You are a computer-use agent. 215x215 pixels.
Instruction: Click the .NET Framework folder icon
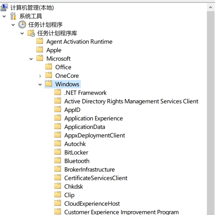coord(58,92)
